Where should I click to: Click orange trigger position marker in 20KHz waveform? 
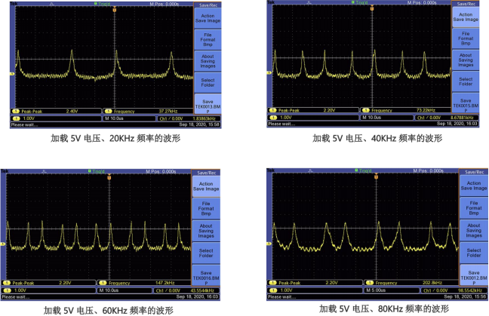(x=114, y=10)
